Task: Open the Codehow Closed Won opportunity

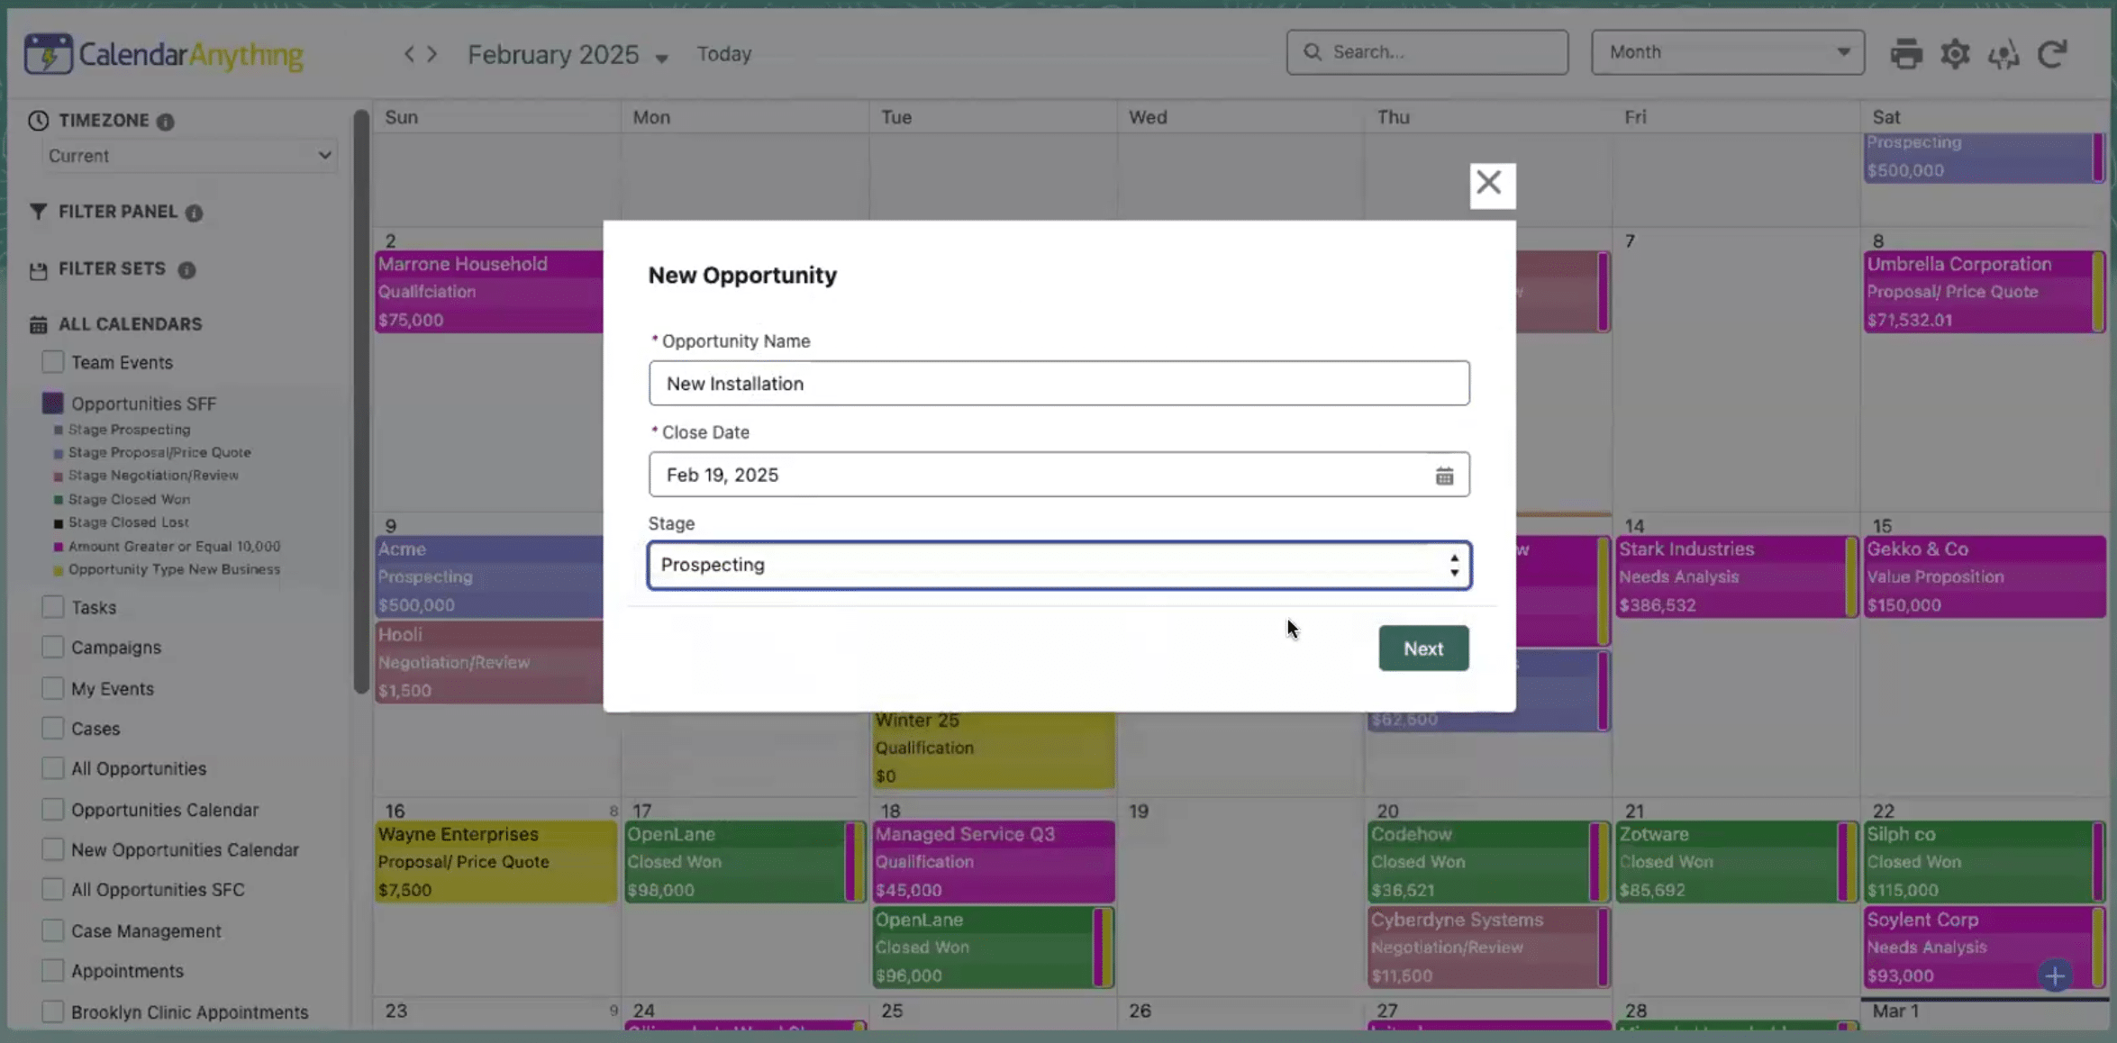Action: 1488,862
